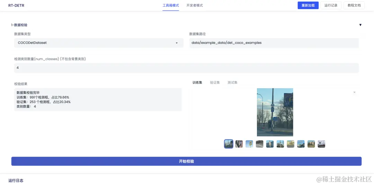Click the 重新加载 button
The image size is (374, 185).
coord(308,6)
